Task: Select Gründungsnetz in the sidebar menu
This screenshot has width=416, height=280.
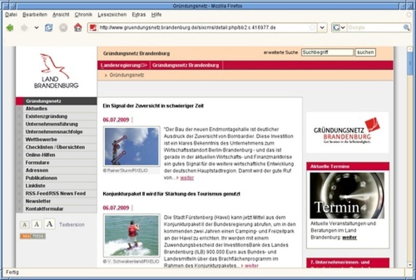Action: (56, 101)
